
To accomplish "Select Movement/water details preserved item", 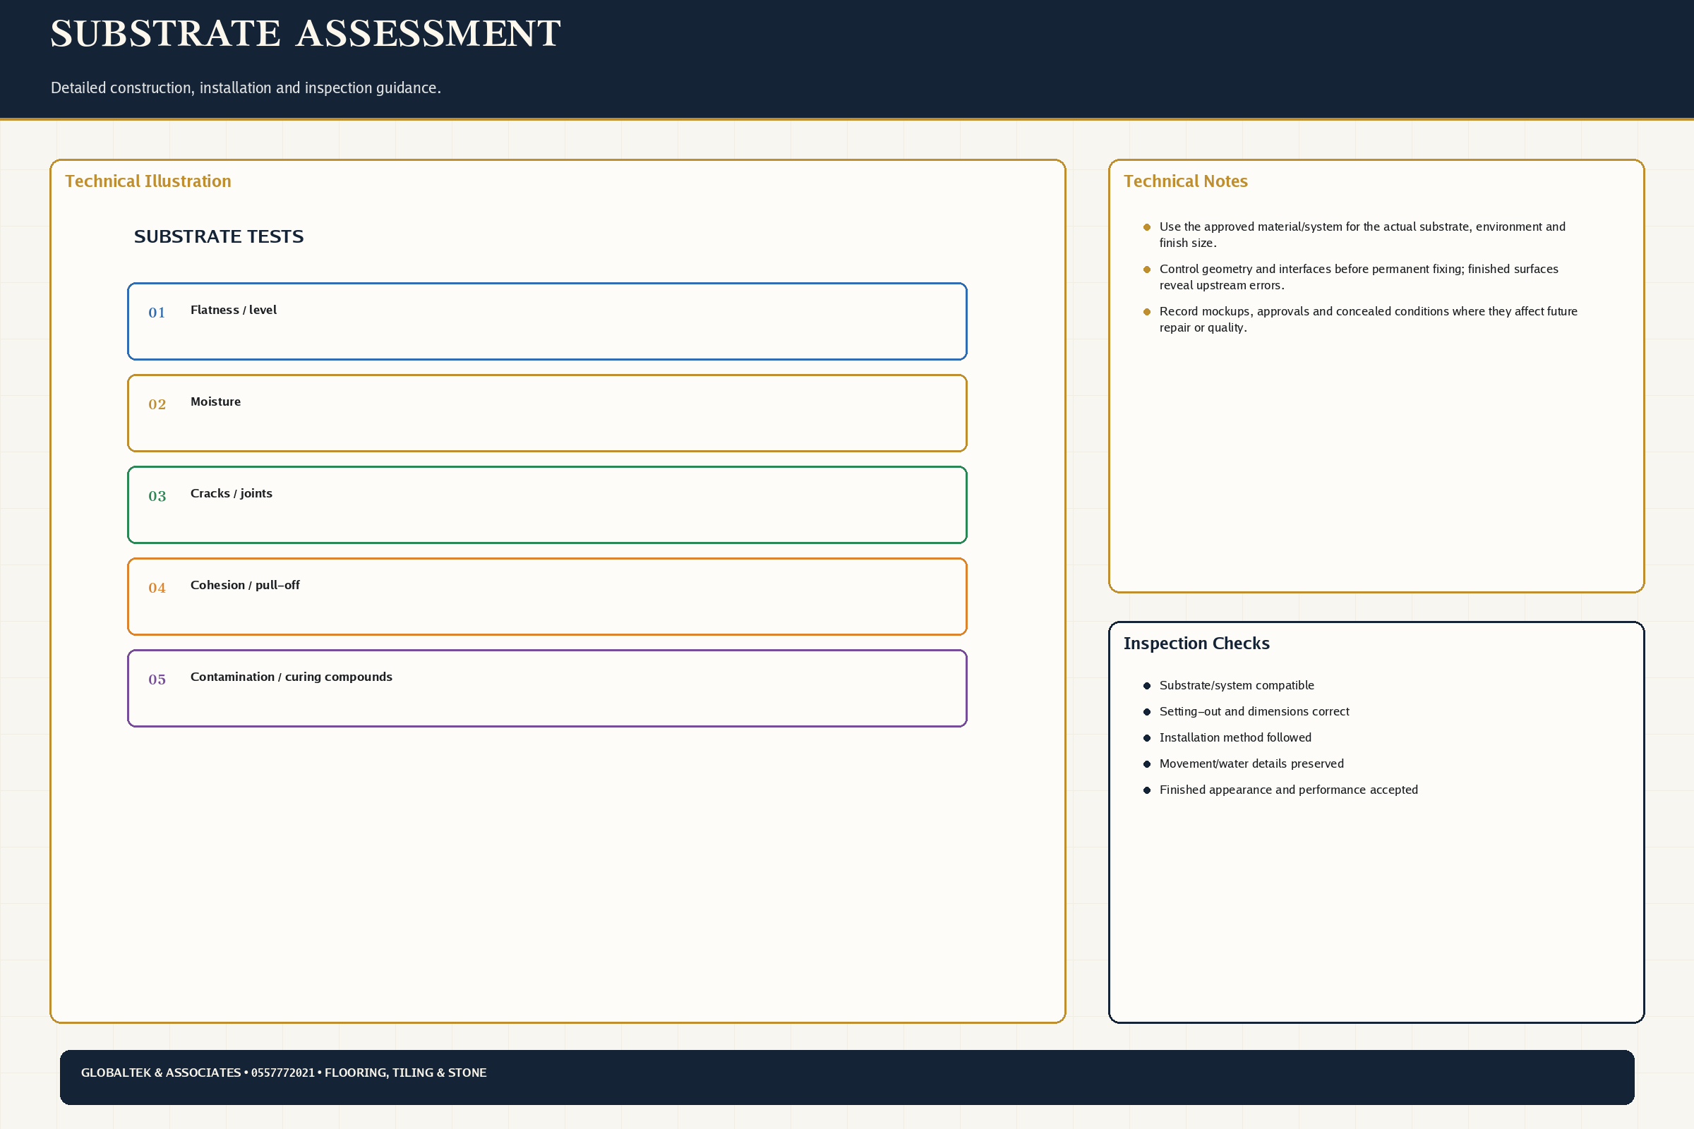I will 1251,764.
